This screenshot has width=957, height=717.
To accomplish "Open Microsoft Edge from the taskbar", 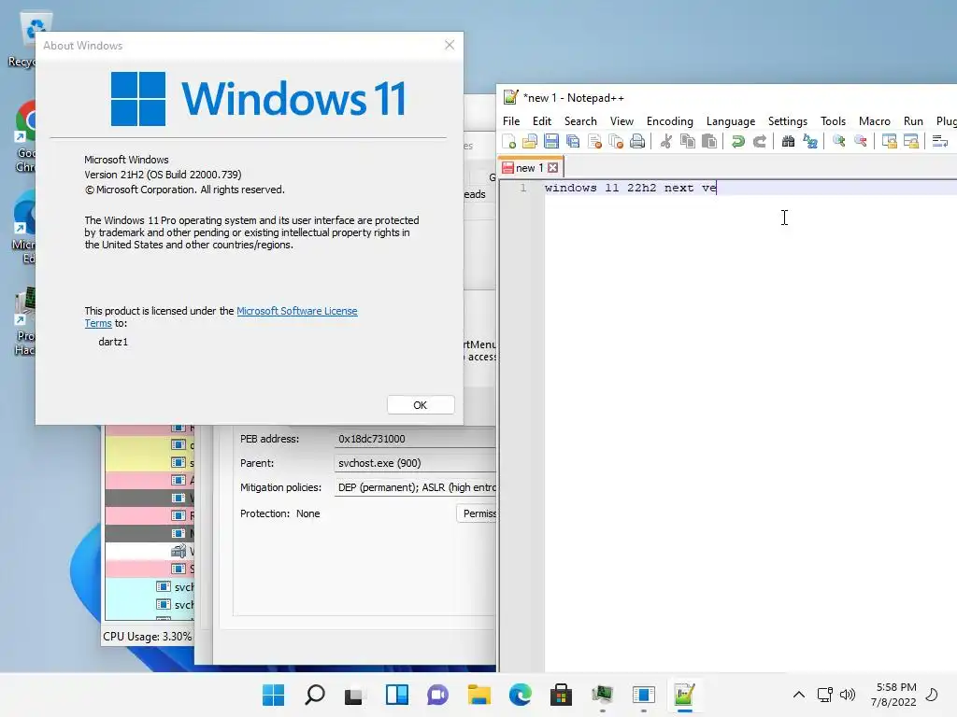I will point(520,695).
